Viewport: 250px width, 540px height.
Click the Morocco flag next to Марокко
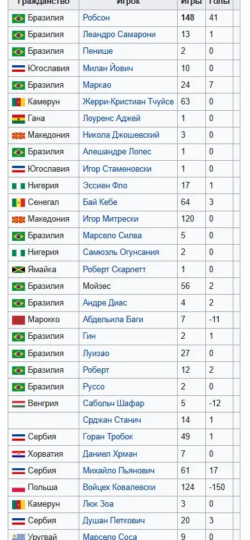click(x=19, y=320)
